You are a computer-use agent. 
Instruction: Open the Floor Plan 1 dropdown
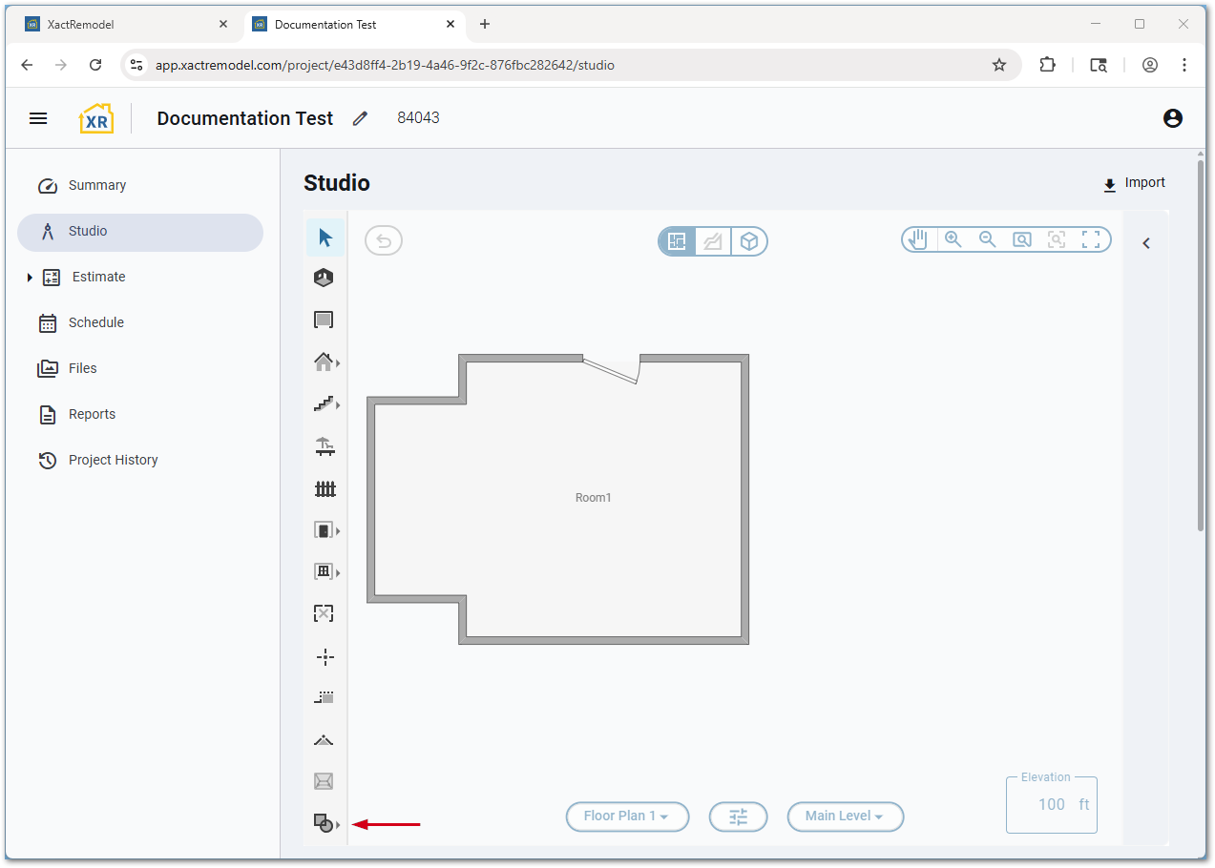627,816
